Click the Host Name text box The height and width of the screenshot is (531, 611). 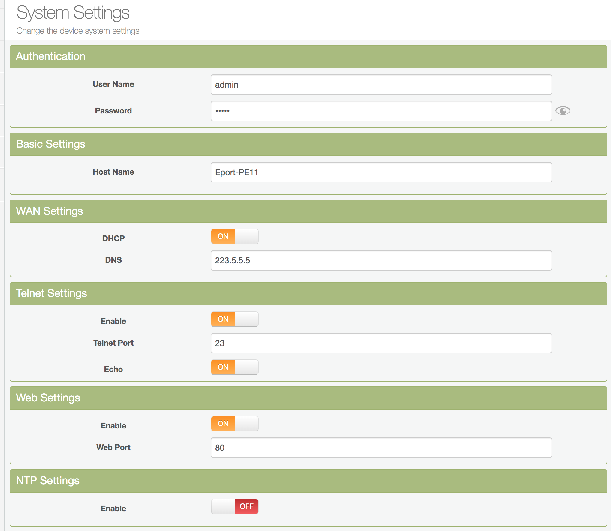(381, 172)
